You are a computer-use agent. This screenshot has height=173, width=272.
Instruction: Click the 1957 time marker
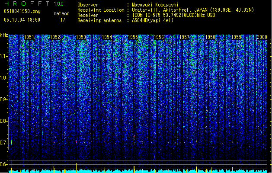tap(184, 37)
